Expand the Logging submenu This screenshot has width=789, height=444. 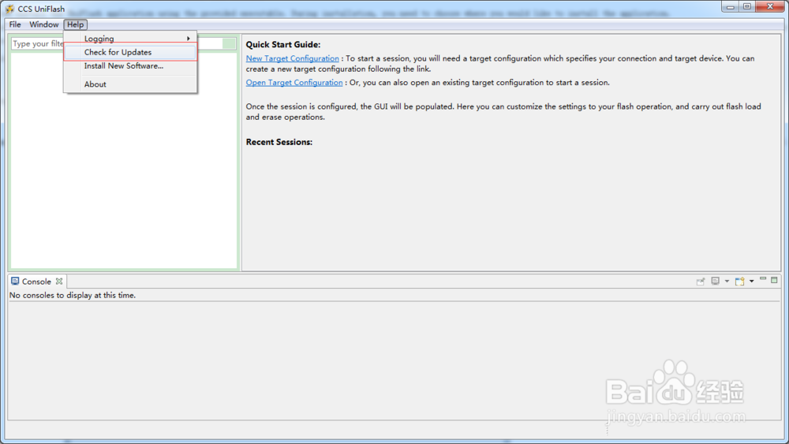pos(130,39)
